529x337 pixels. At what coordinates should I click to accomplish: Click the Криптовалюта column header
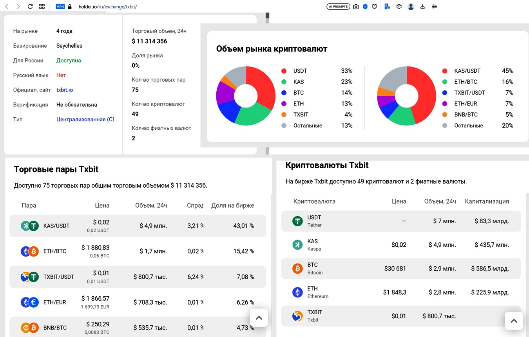pos(314,201)
